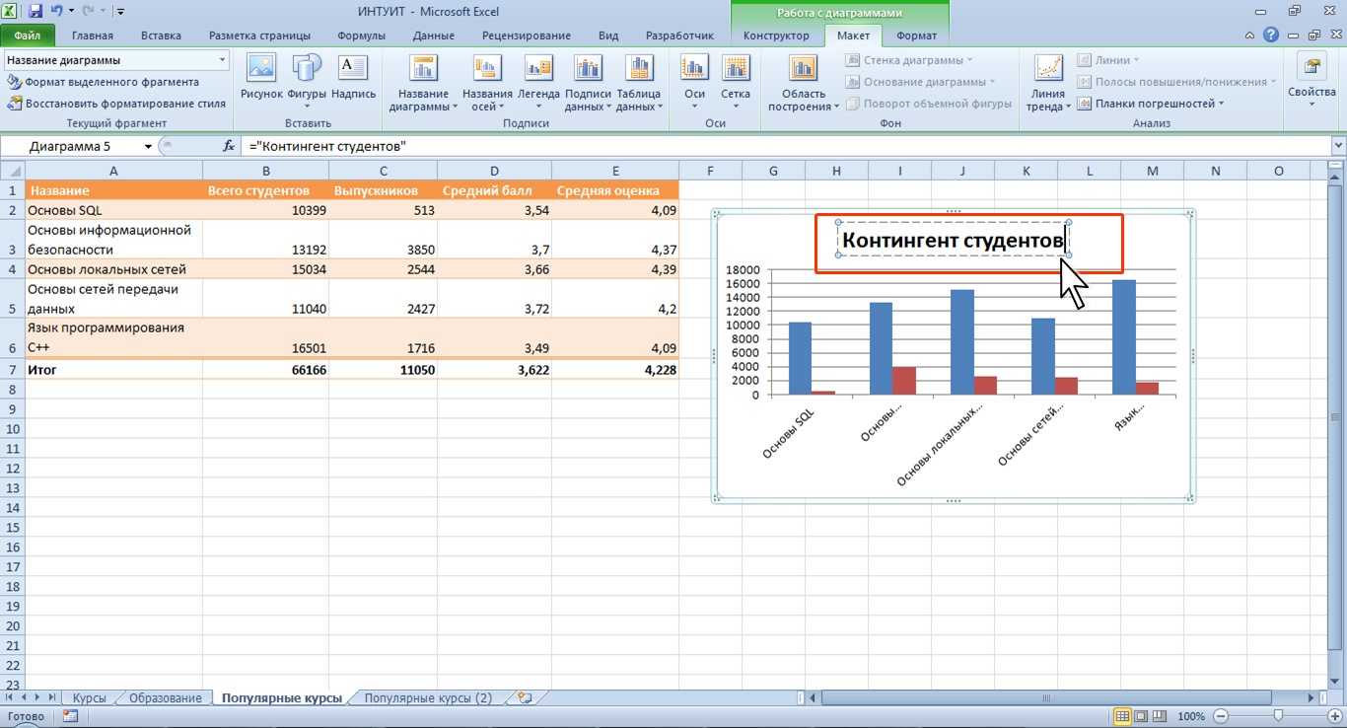Click header cell Средний балл
1347x728 pixels.
(494, 190)
